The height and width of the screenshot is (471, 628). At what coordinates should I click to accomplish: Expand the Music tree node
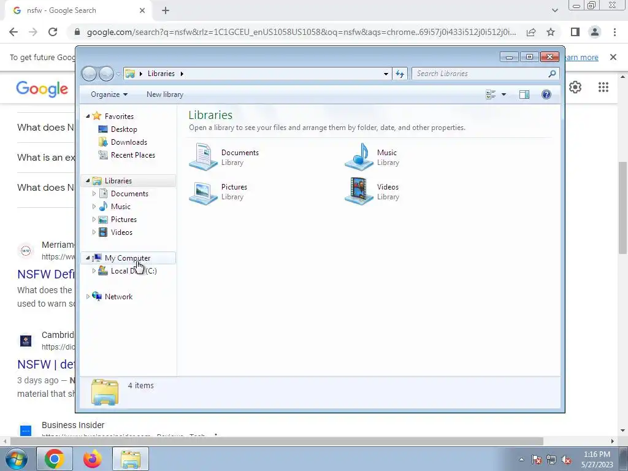coord(94,207)
